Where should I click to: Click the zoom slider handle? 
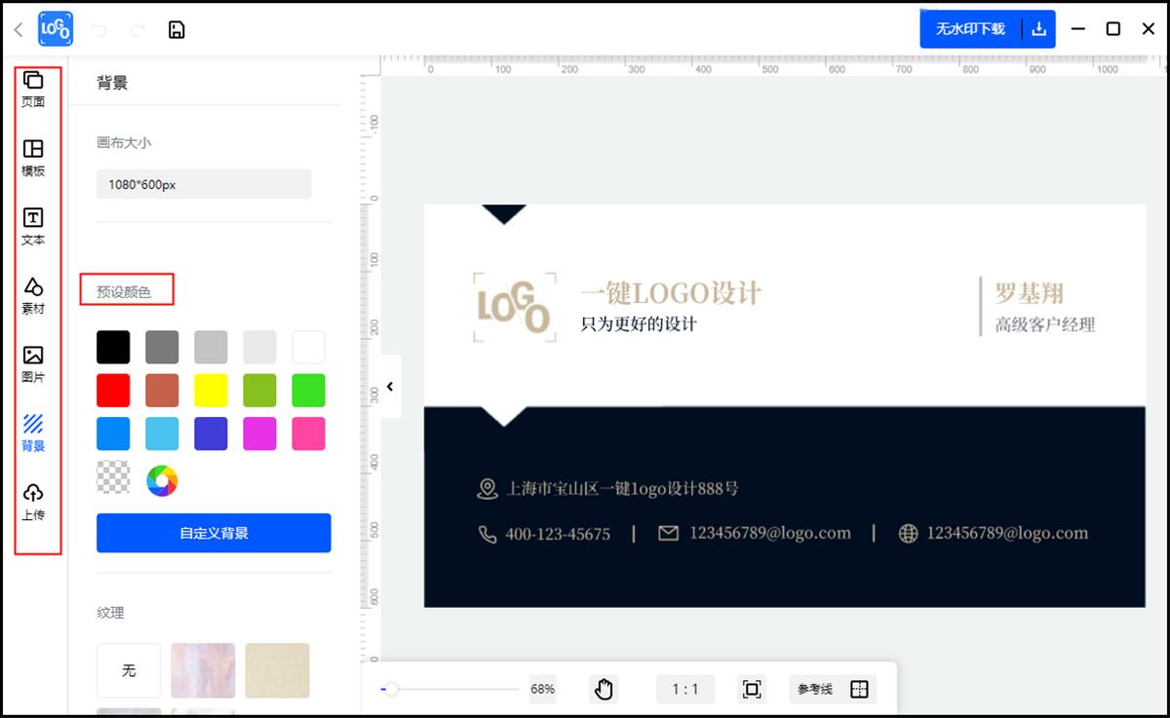(390, 689)
